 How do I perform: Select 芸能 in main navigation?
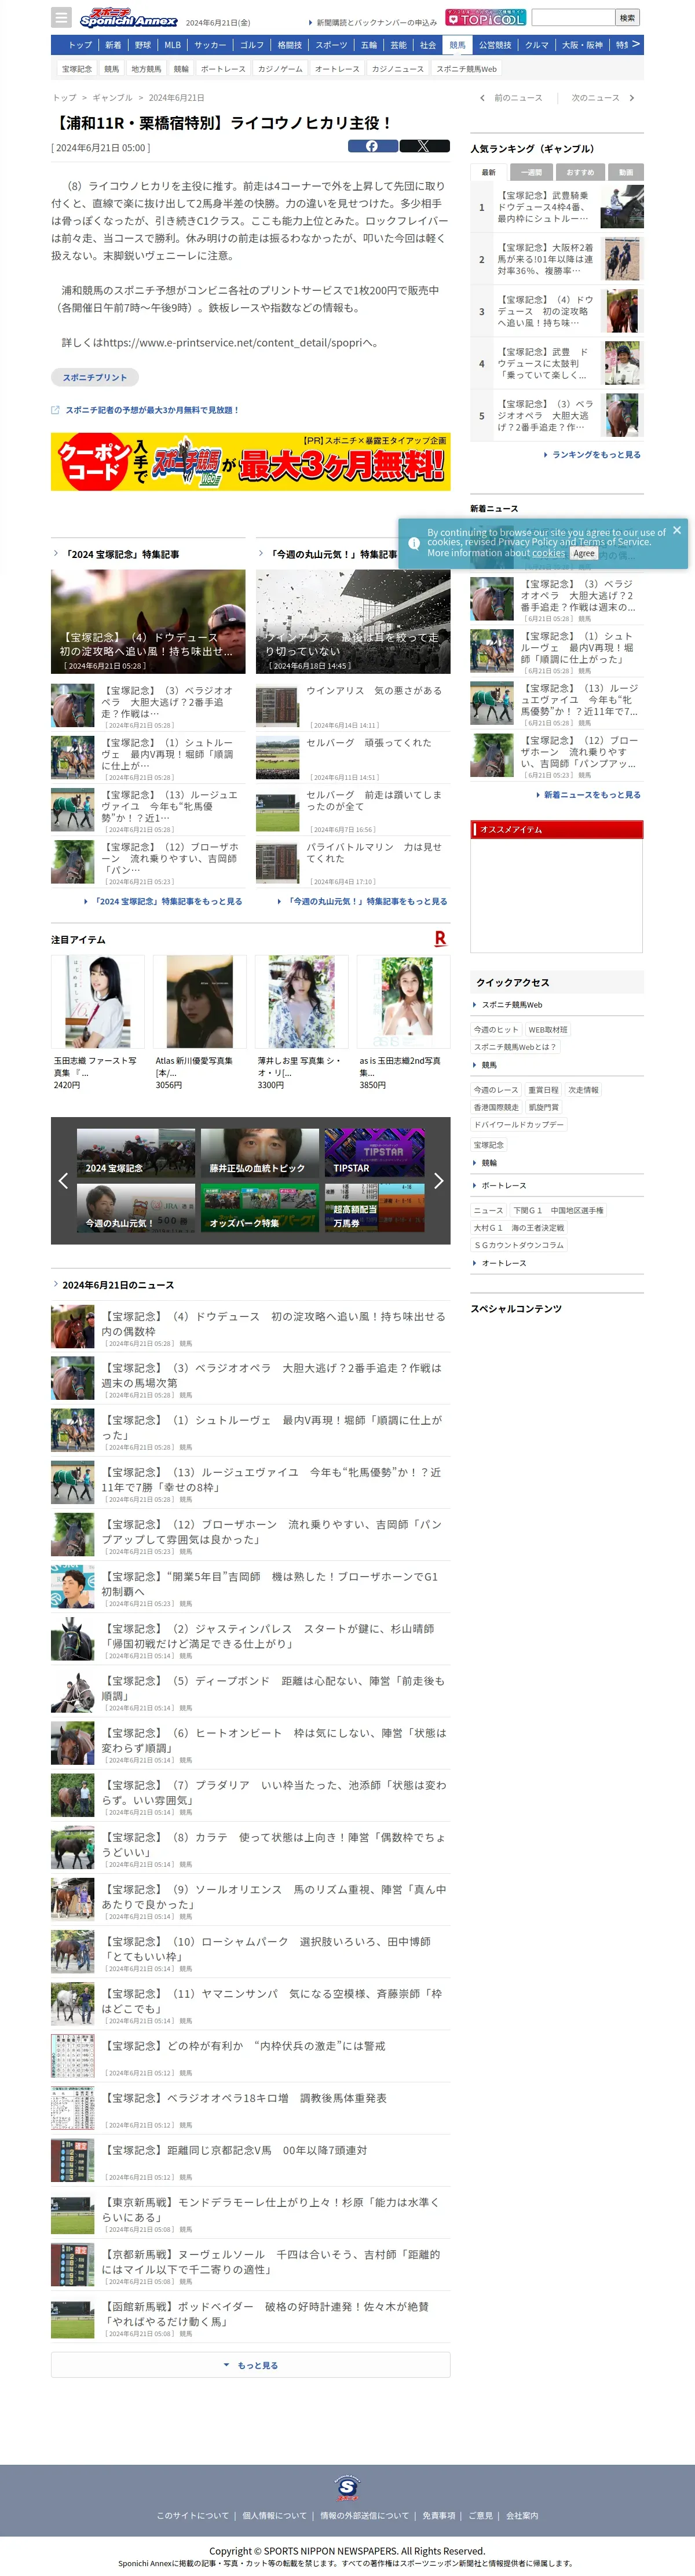(x=398, y=45)
